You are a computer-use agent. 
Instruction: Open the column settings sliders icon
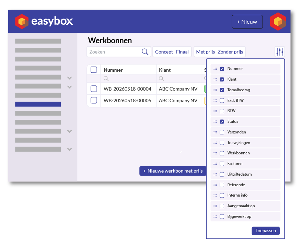280,52
